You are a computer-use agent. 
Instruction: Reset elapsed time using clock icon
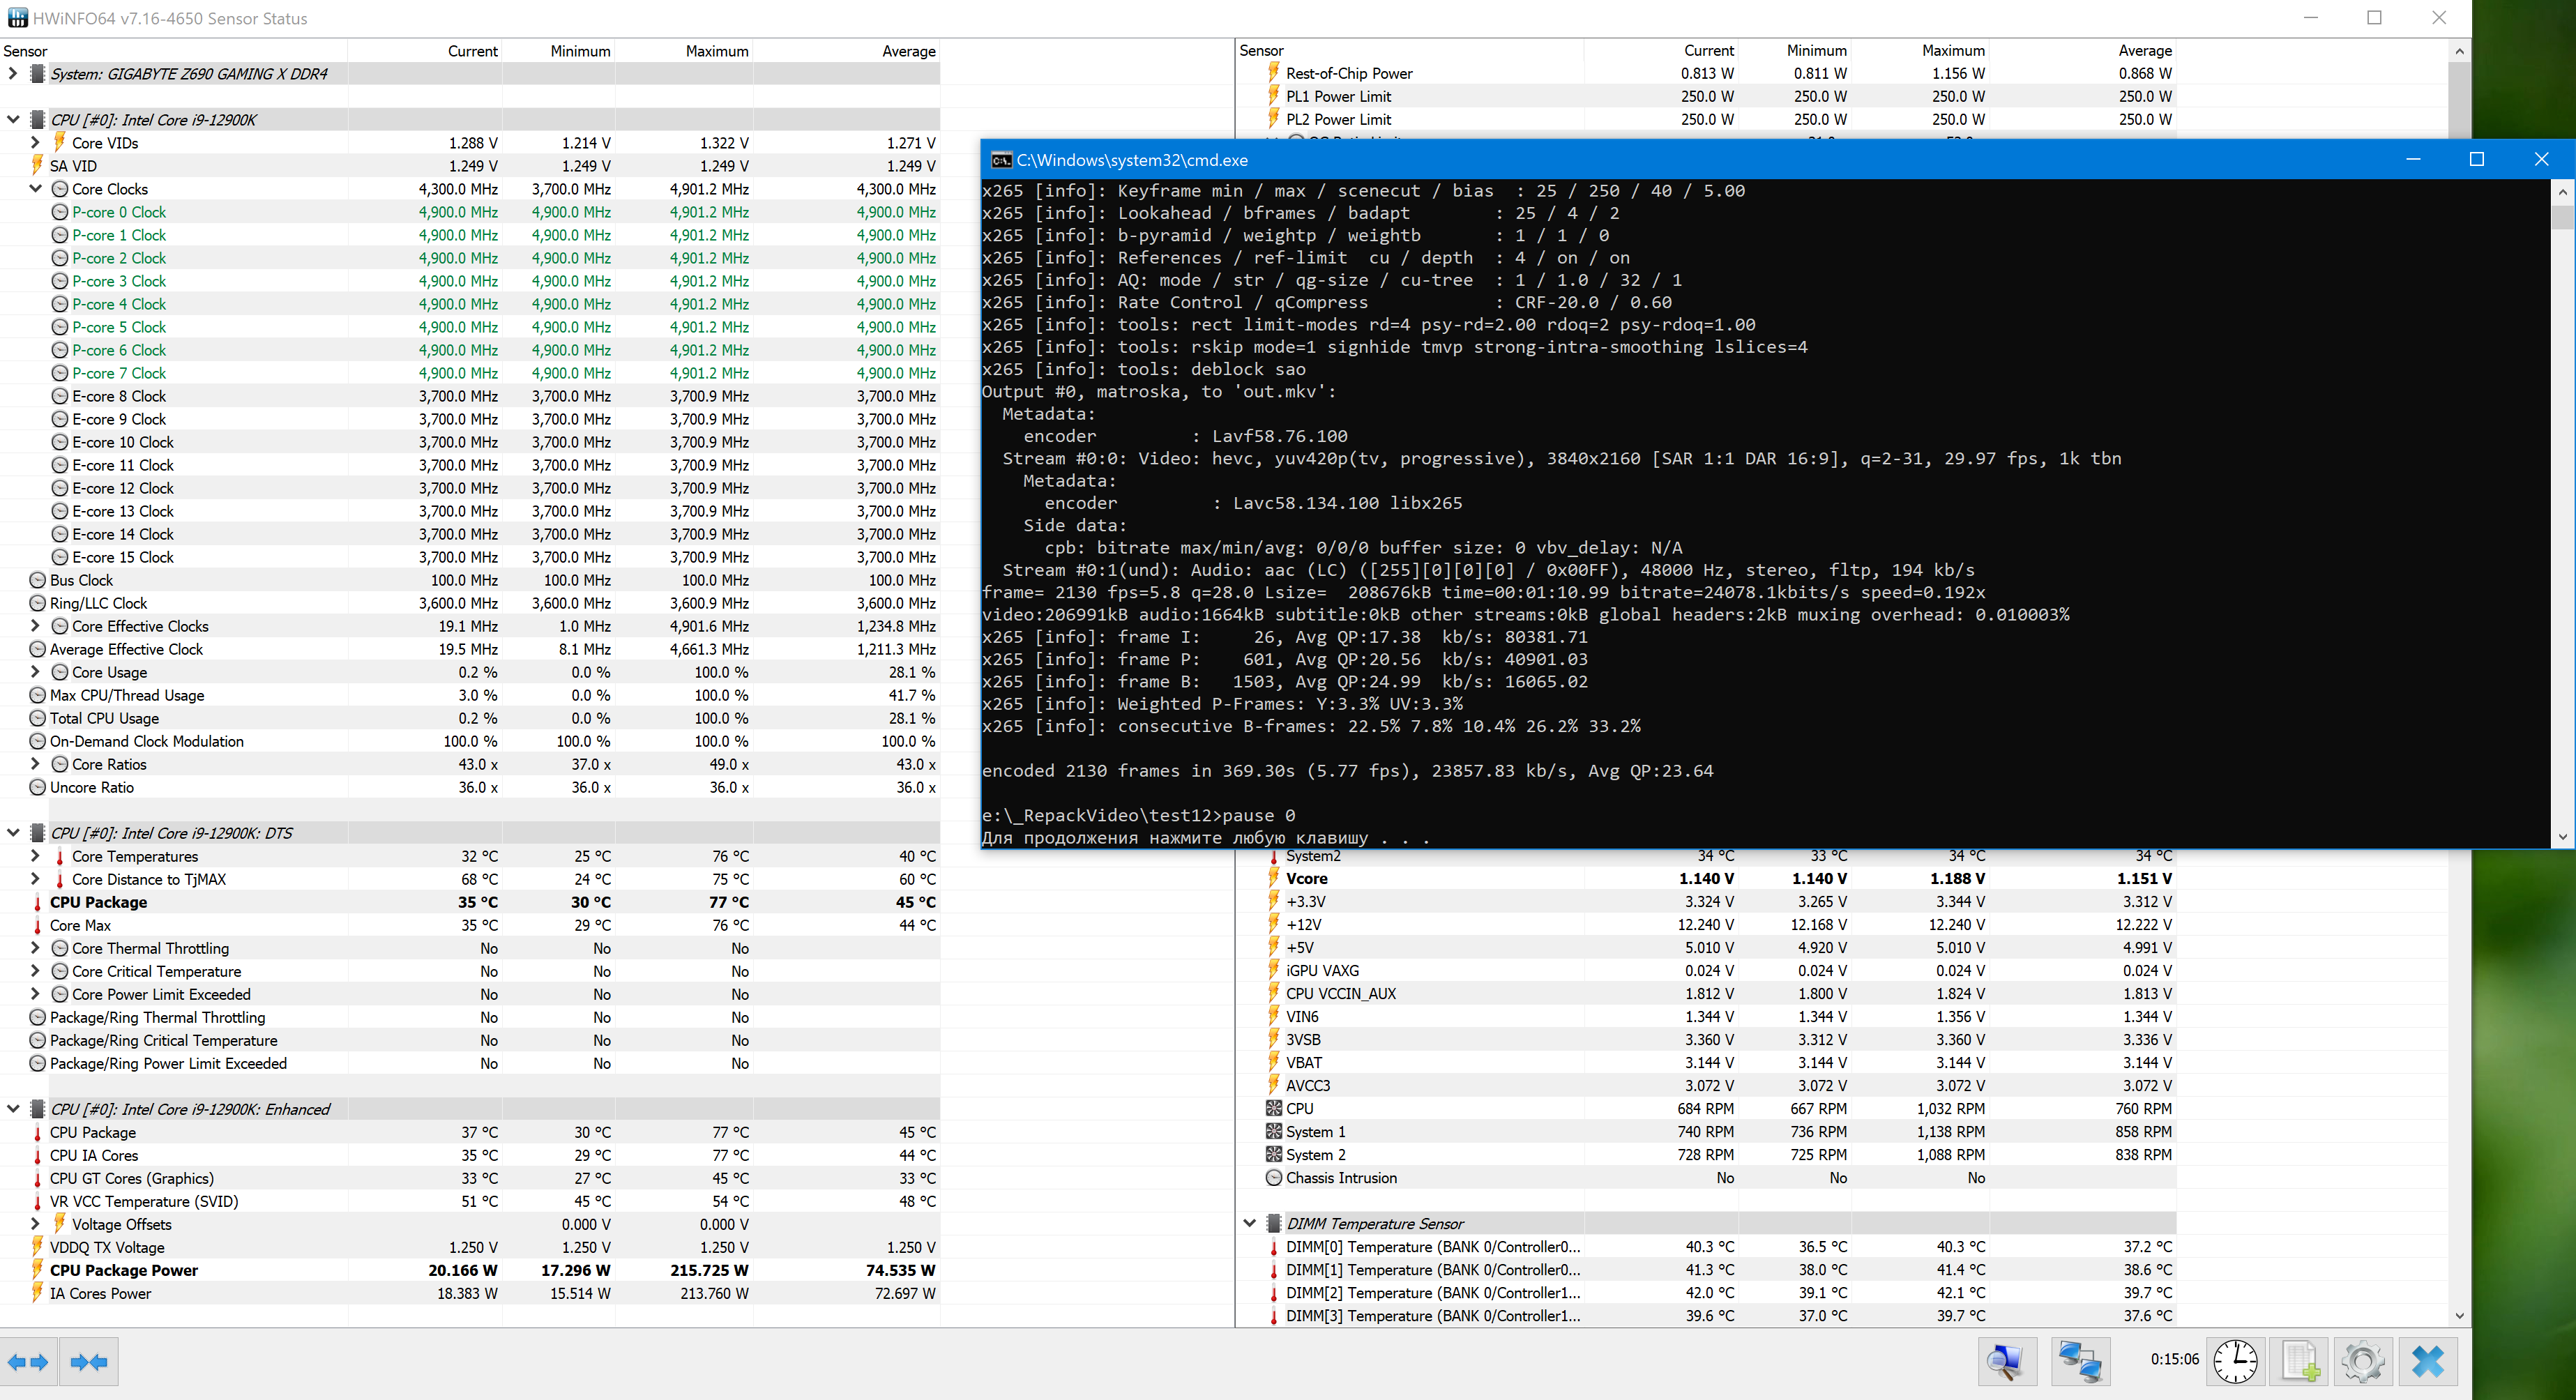(2234, 1361)
